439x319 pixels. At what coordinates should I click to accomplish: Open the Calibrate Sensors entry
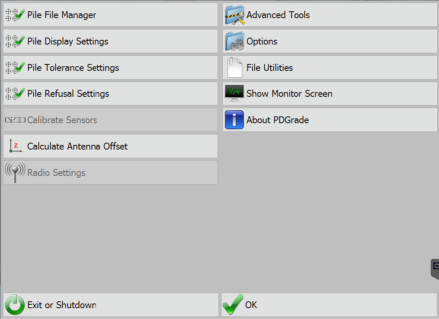point(110,120)
